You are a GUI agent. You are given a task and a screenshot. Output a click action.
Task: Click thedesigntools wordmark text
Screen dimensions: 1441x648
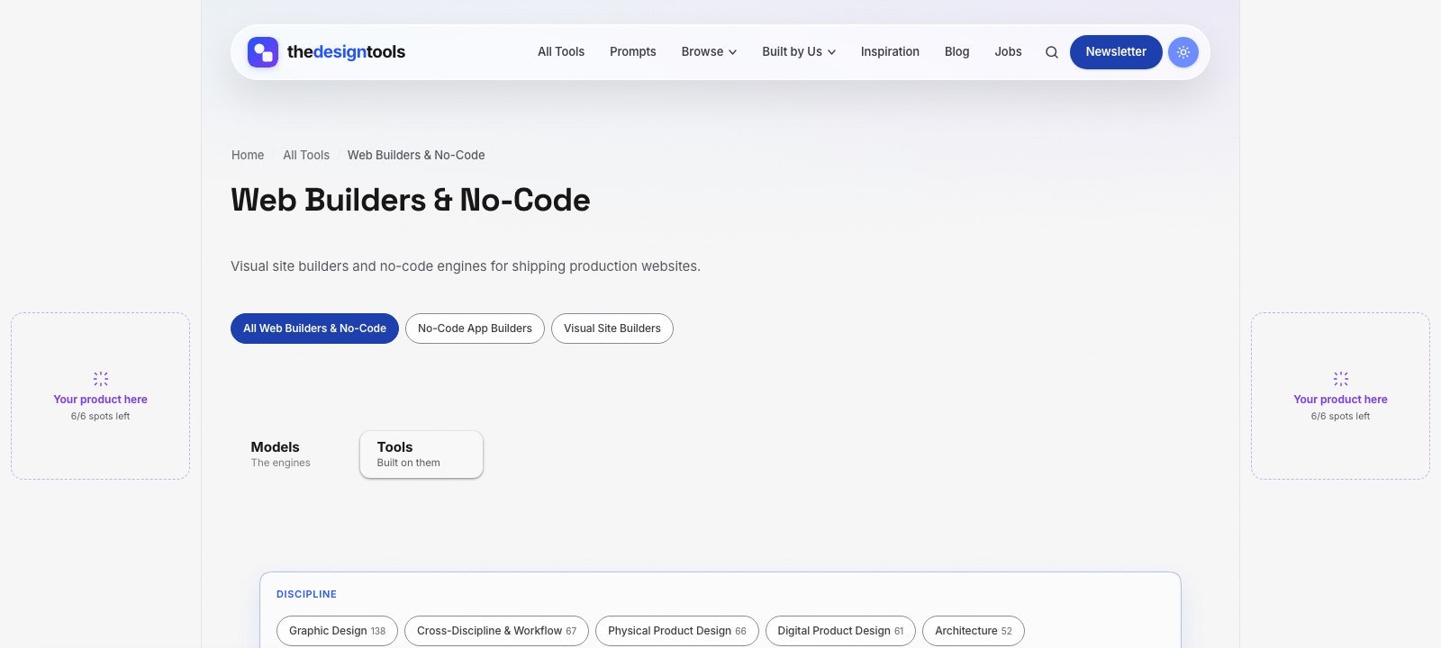[x=346, y=52]
